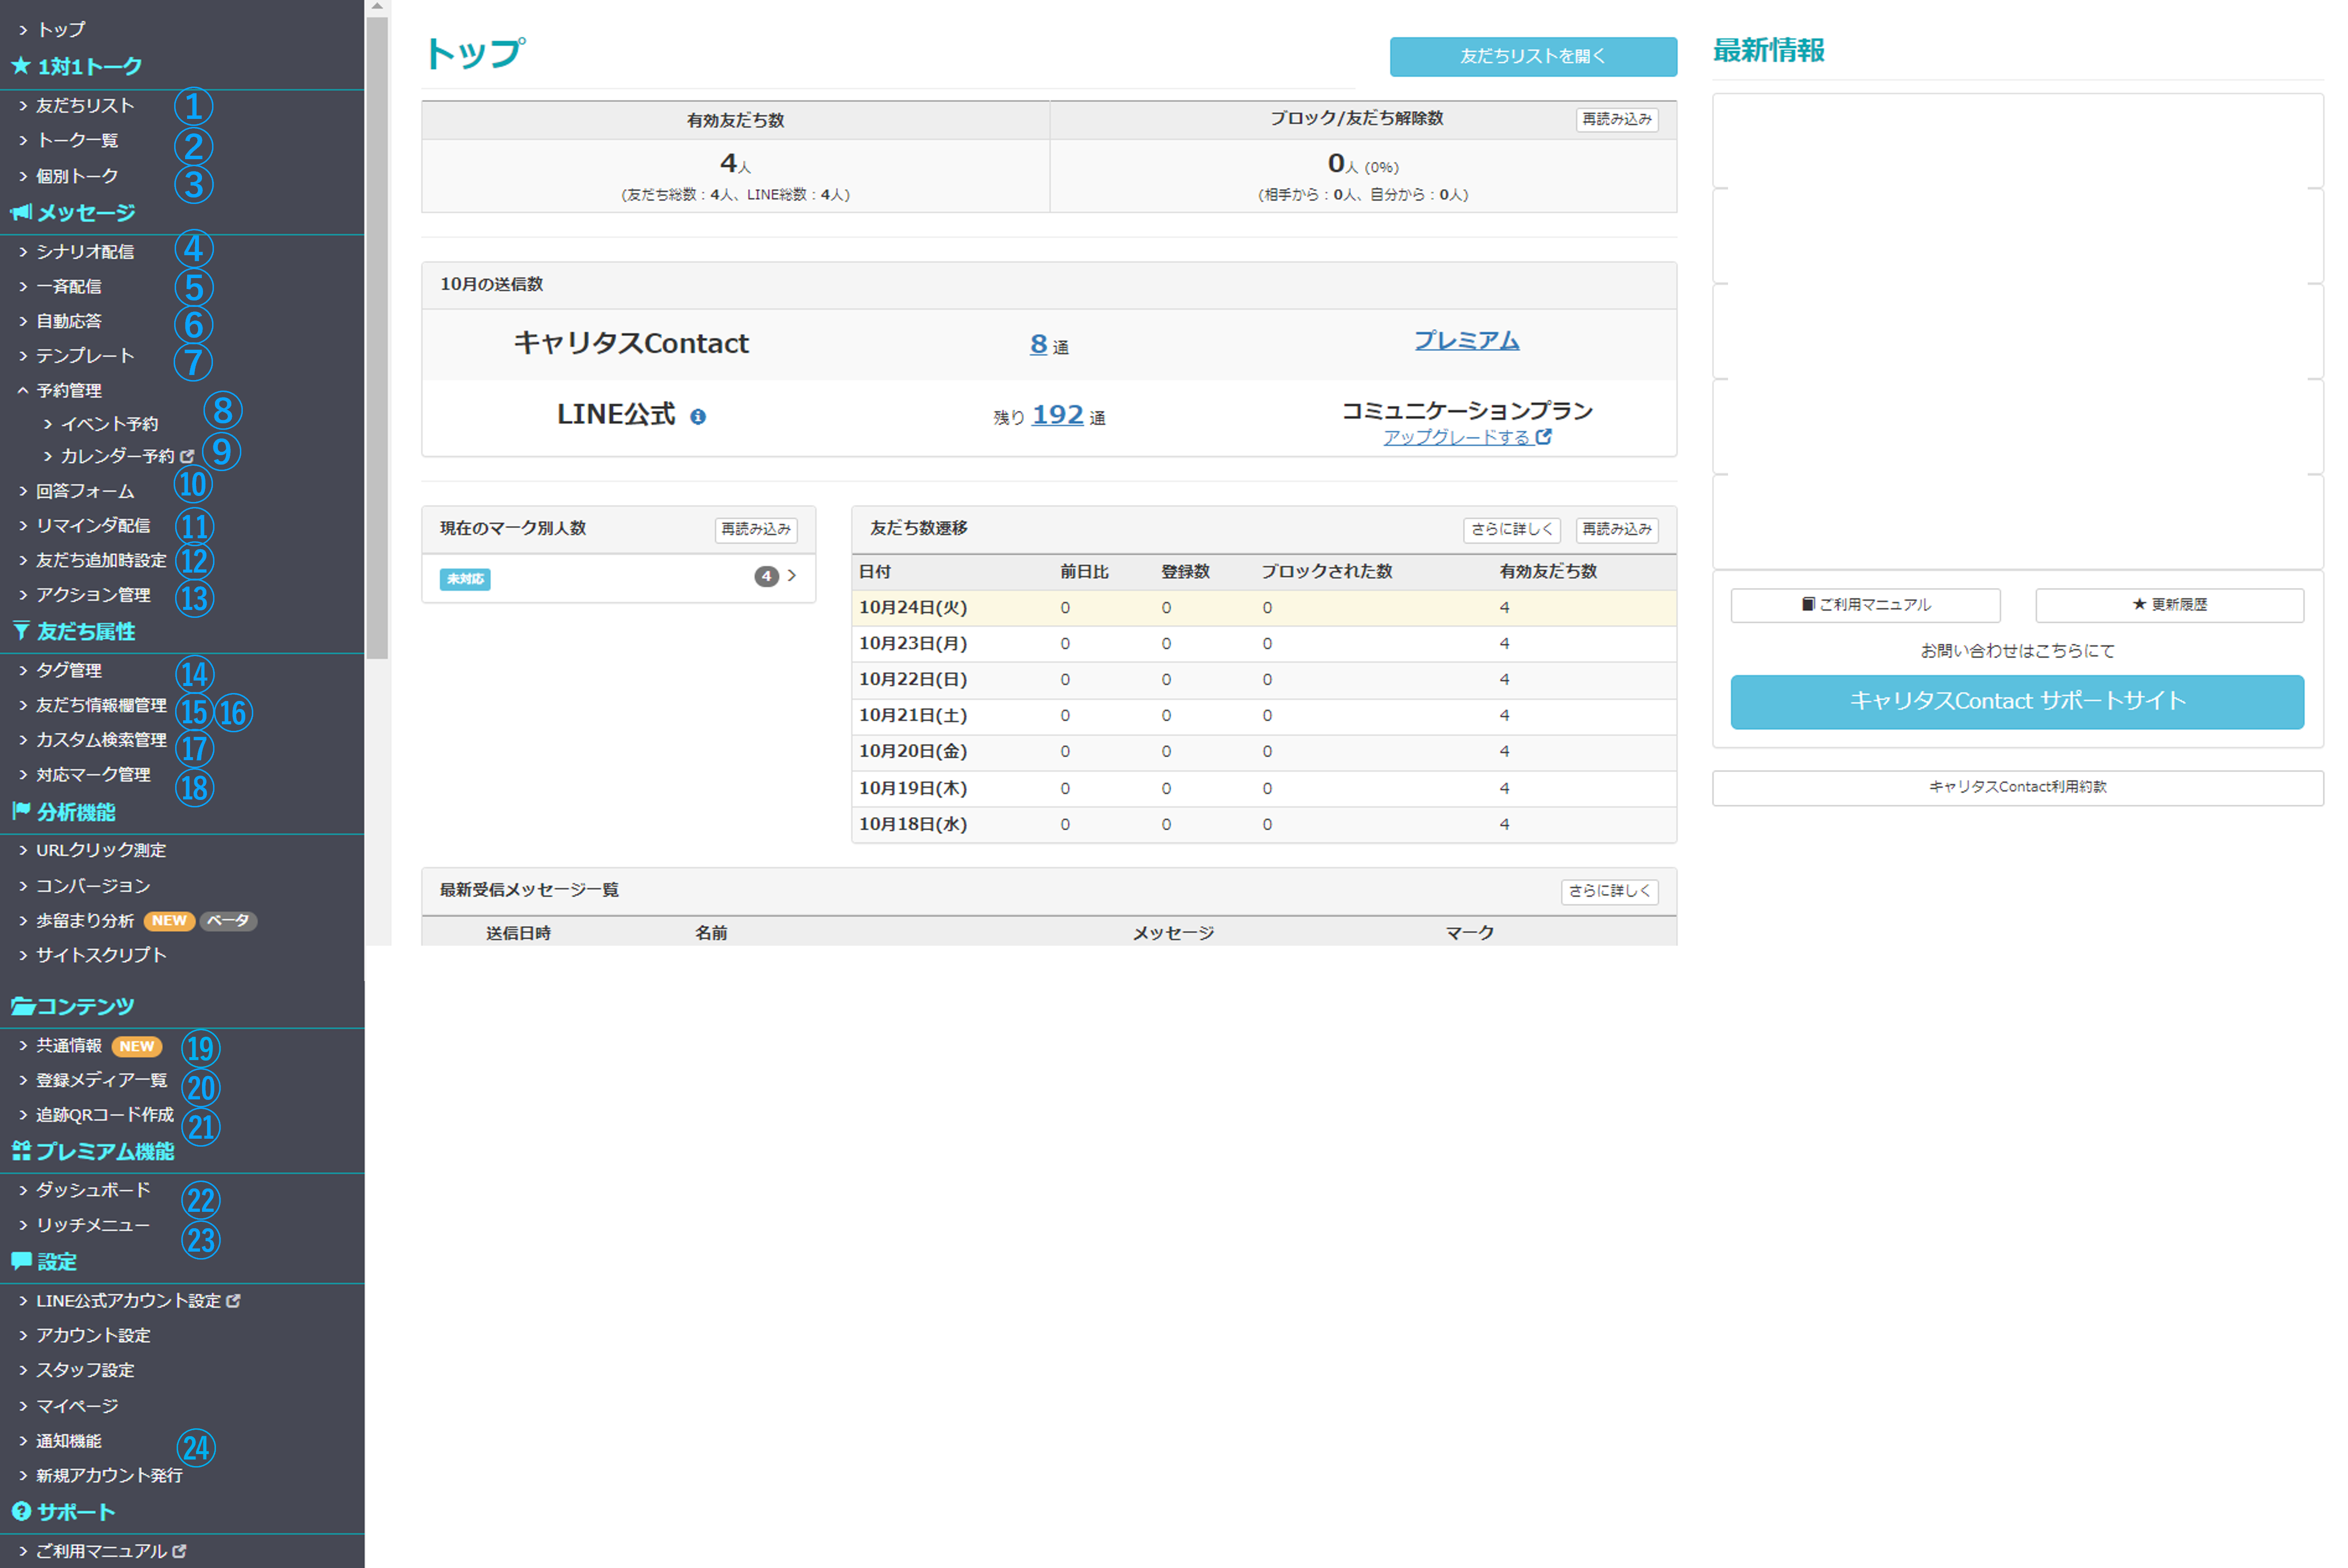The image size is (2348, 1568).
Task: Click the sidebar vertical scrollbar
Action: [377, 338]
